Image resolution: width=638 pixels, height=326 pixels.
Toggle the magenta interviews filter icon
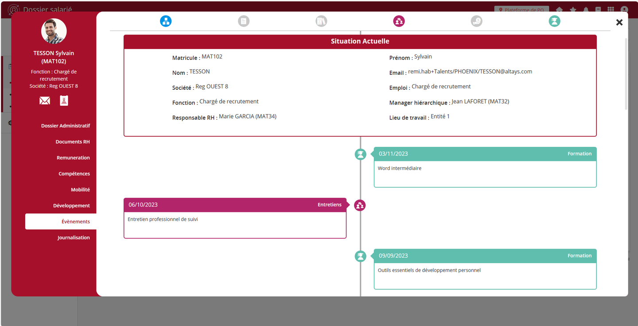(x=399, y=21)
